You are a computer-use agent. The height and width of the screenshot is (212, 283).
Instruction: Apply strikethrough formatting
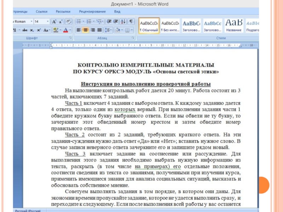click(25, 30)
